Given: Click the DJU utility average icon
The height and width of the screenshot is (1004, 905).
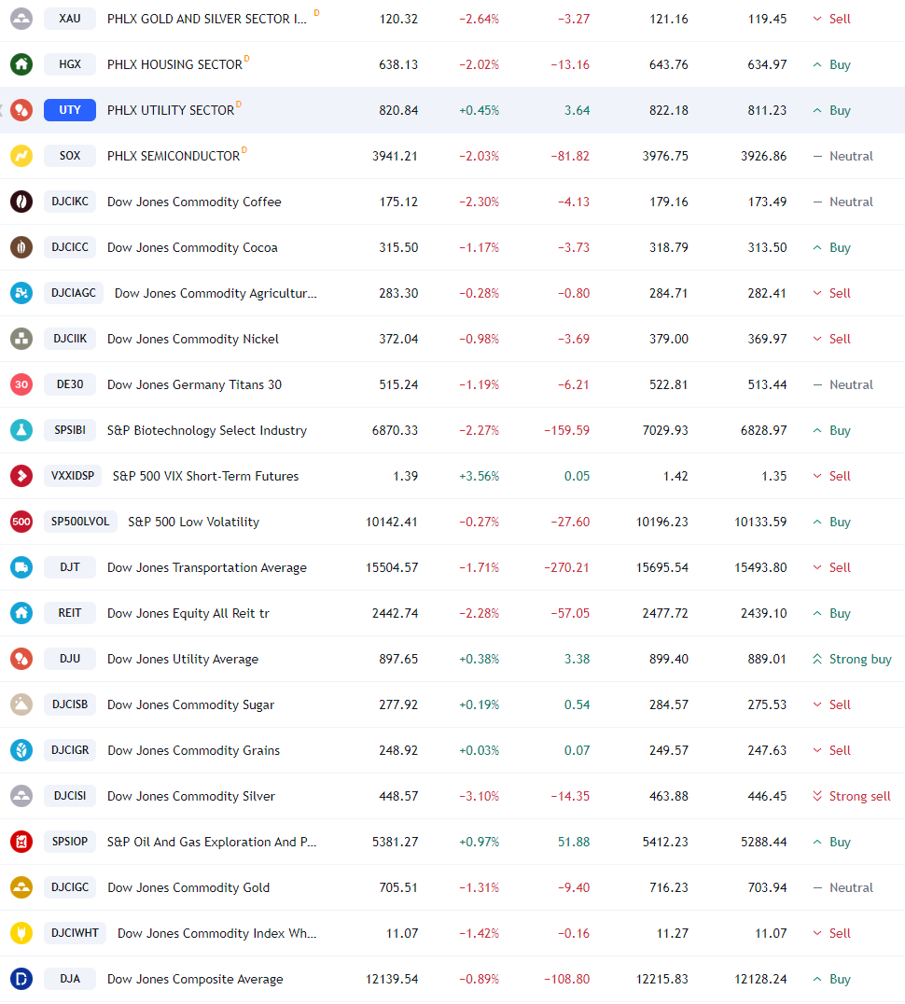Looking at the screenshot, I should pos(21,659).
